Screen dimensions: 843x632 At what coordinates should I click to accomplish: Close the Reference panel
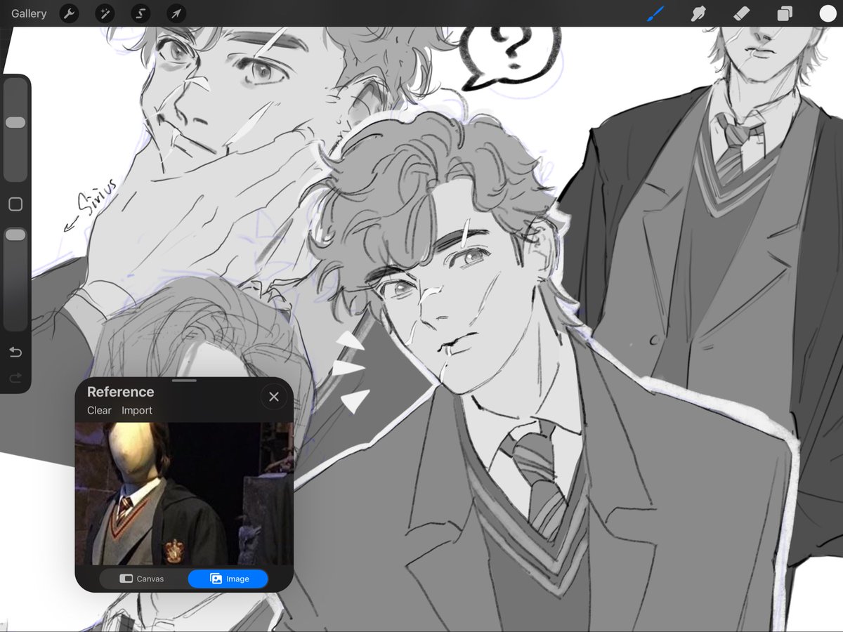click(273, 396)
